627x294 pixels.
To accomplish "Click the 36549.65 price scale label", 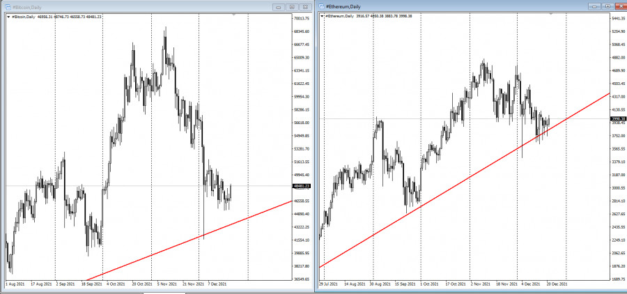I will pyautogui.click(x=302, y=279).
